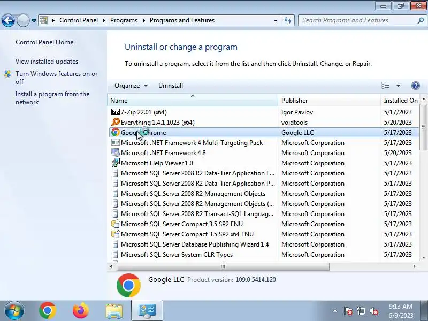Launch Chrome from the taskbar
428x321 pixels.
tap(48, 311)
